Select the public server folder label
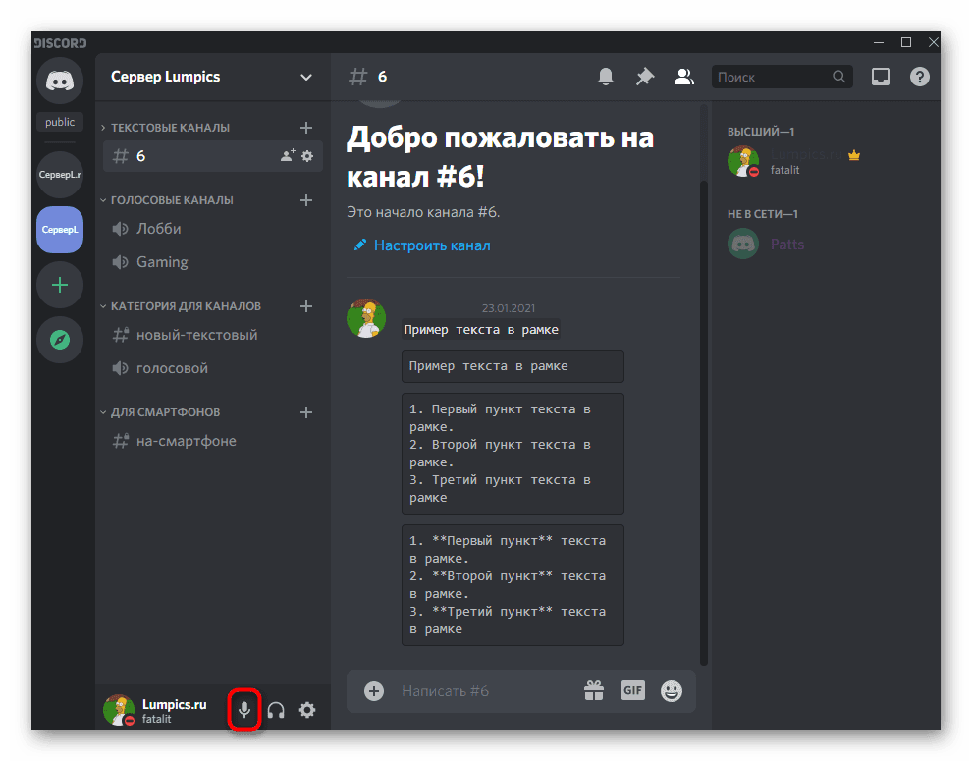This screenshot has width=972, height=761. tap(60, 122)
